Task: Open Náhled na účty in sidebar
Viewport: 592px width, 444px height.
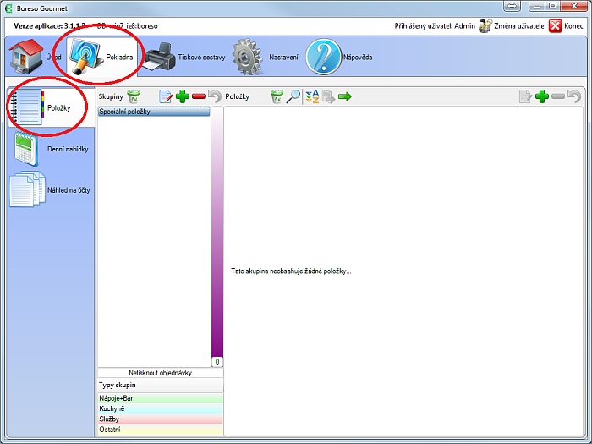Action: (50, 189)
